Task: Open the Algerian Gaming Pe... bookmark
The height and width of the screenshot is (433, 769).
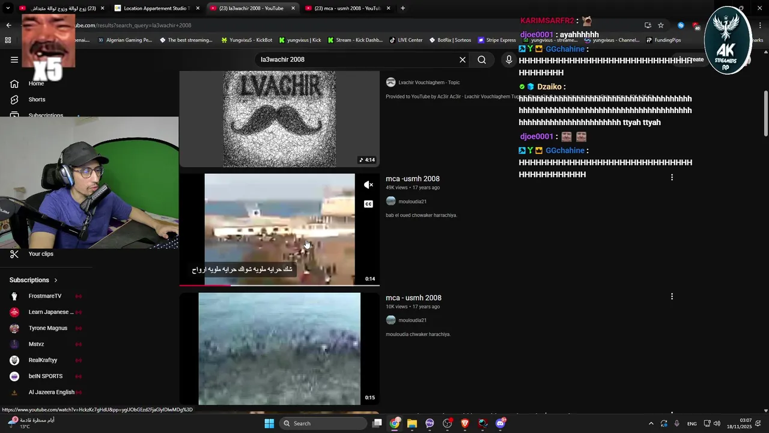Action: click(x=125, y=40)
